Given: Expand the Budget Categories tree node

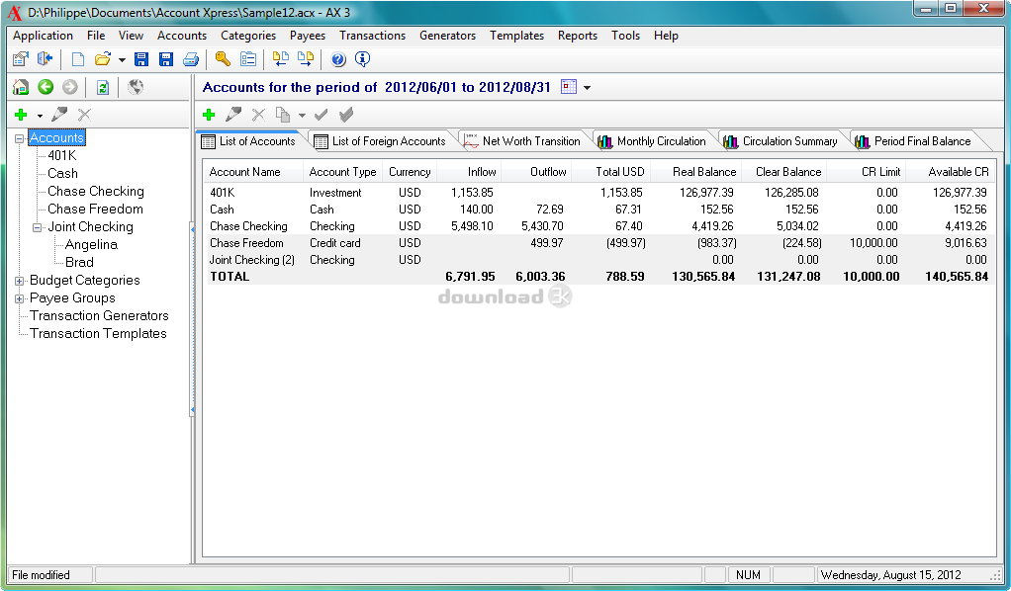Looking at the screenshot, I should point(19,281).
